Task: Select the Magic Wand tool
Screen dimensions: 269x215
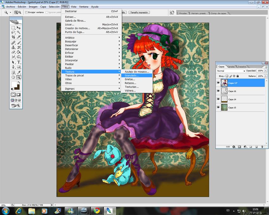Action: (x=19, y=32)
